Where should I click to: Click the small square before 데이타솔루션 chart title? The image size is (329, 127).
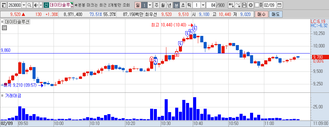(x=2, y=22)
